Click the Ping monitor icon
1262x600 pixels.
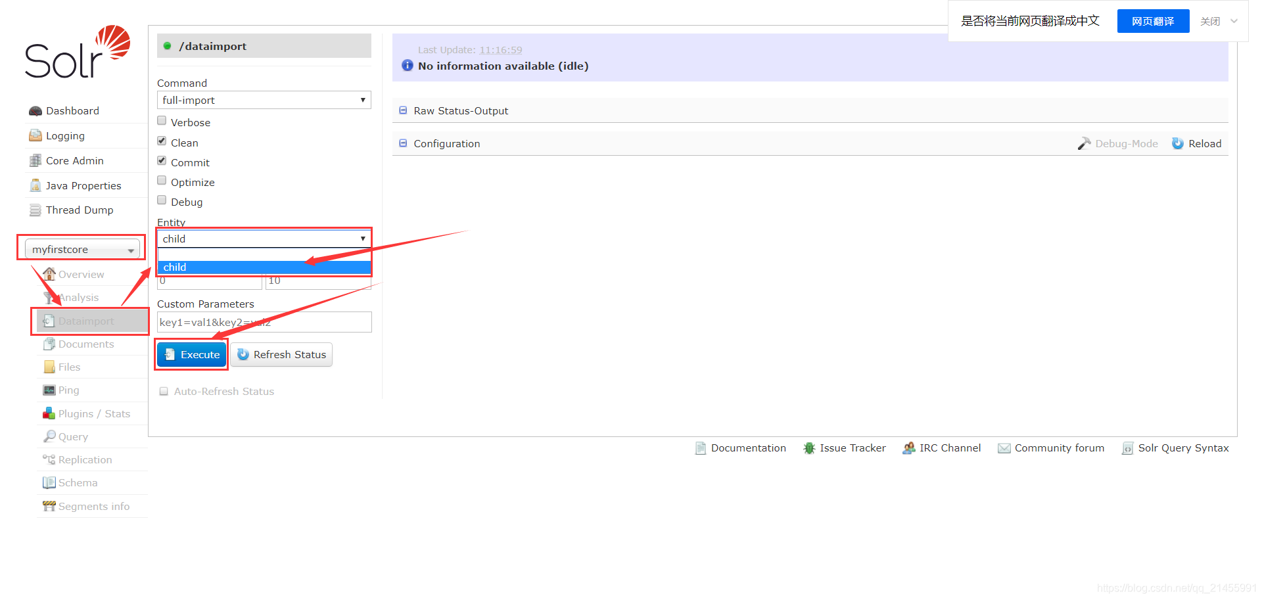coord(49,390)
